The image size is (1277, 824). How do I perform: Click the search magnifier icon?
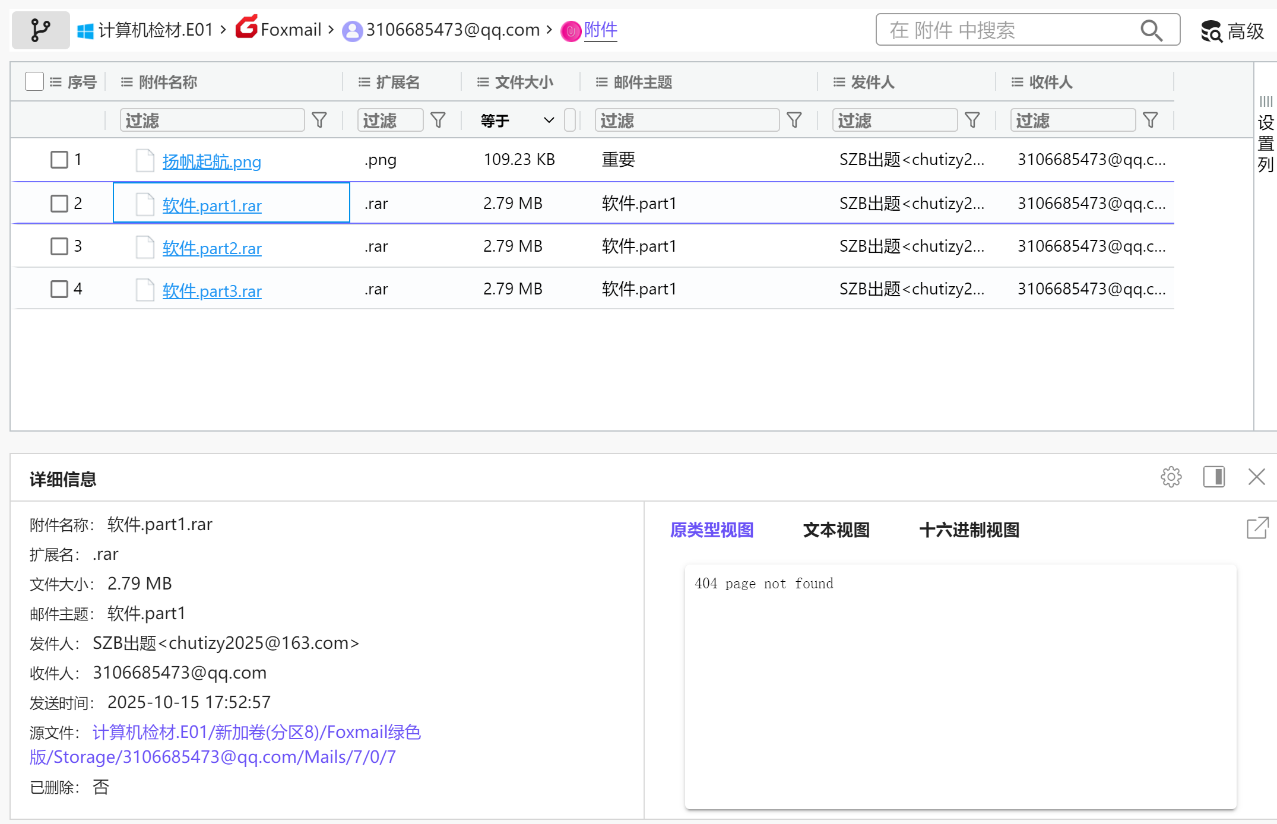tap(1151, 30)
